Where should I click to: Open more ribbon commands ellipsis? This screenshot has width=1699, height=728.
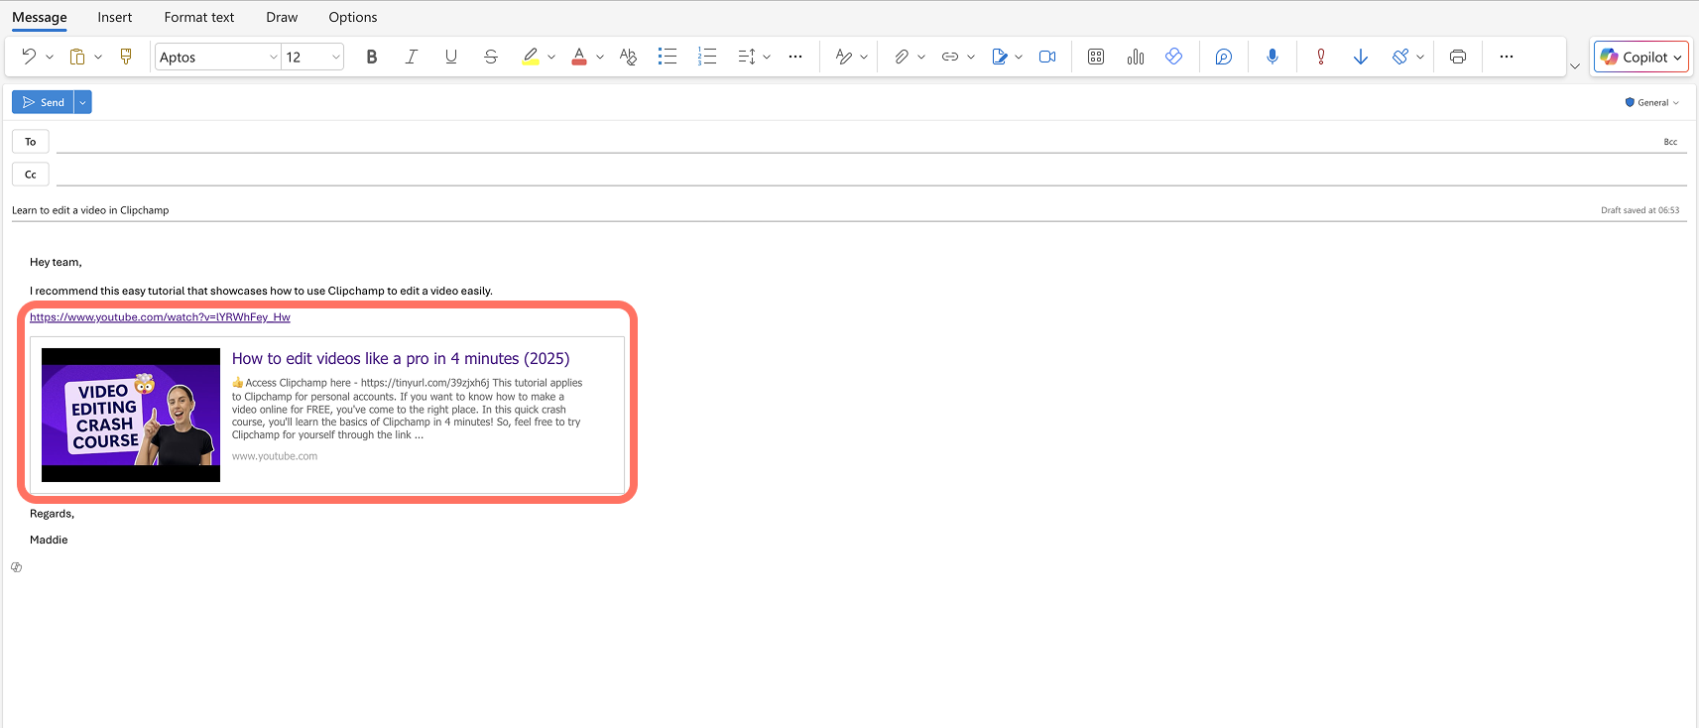pos(1507,57)
